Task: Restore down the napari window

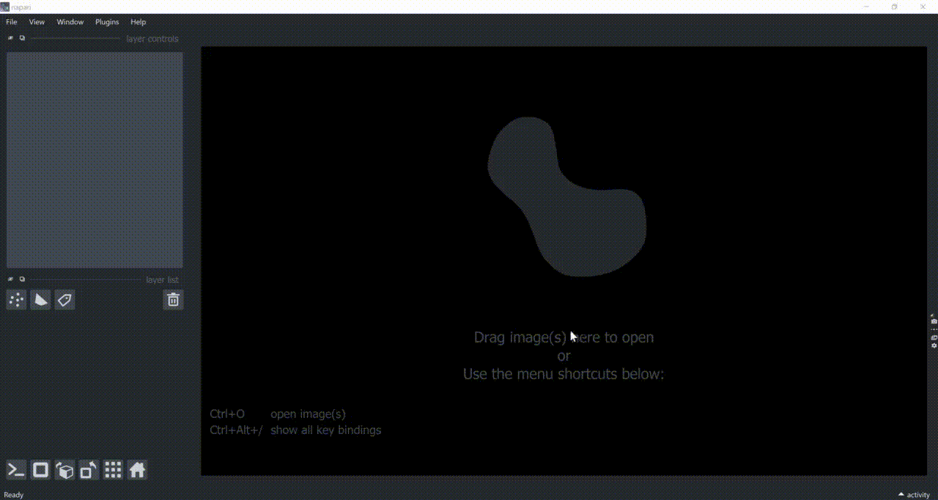Action: pyautogui.click(x=894, y=7)
